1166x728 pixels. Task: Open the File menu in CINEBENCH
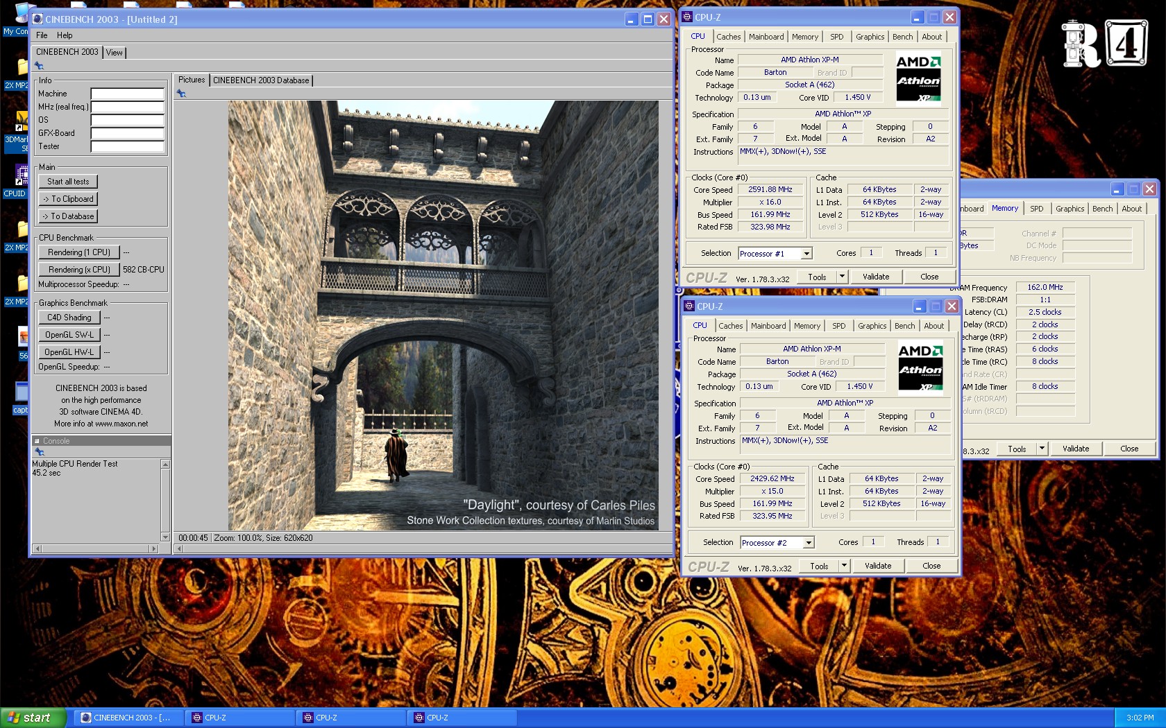[x=42, y=35]
